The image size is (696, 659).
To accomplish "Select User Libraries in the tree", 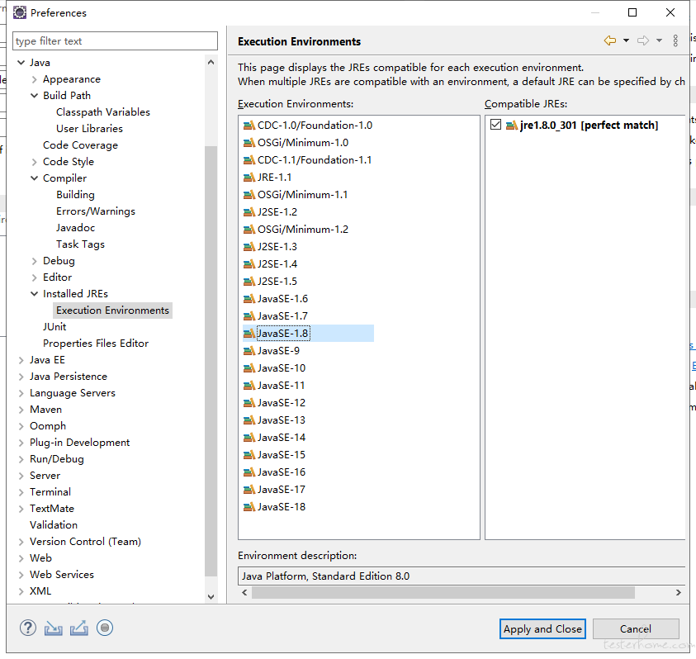I will (x=89, y=128).
